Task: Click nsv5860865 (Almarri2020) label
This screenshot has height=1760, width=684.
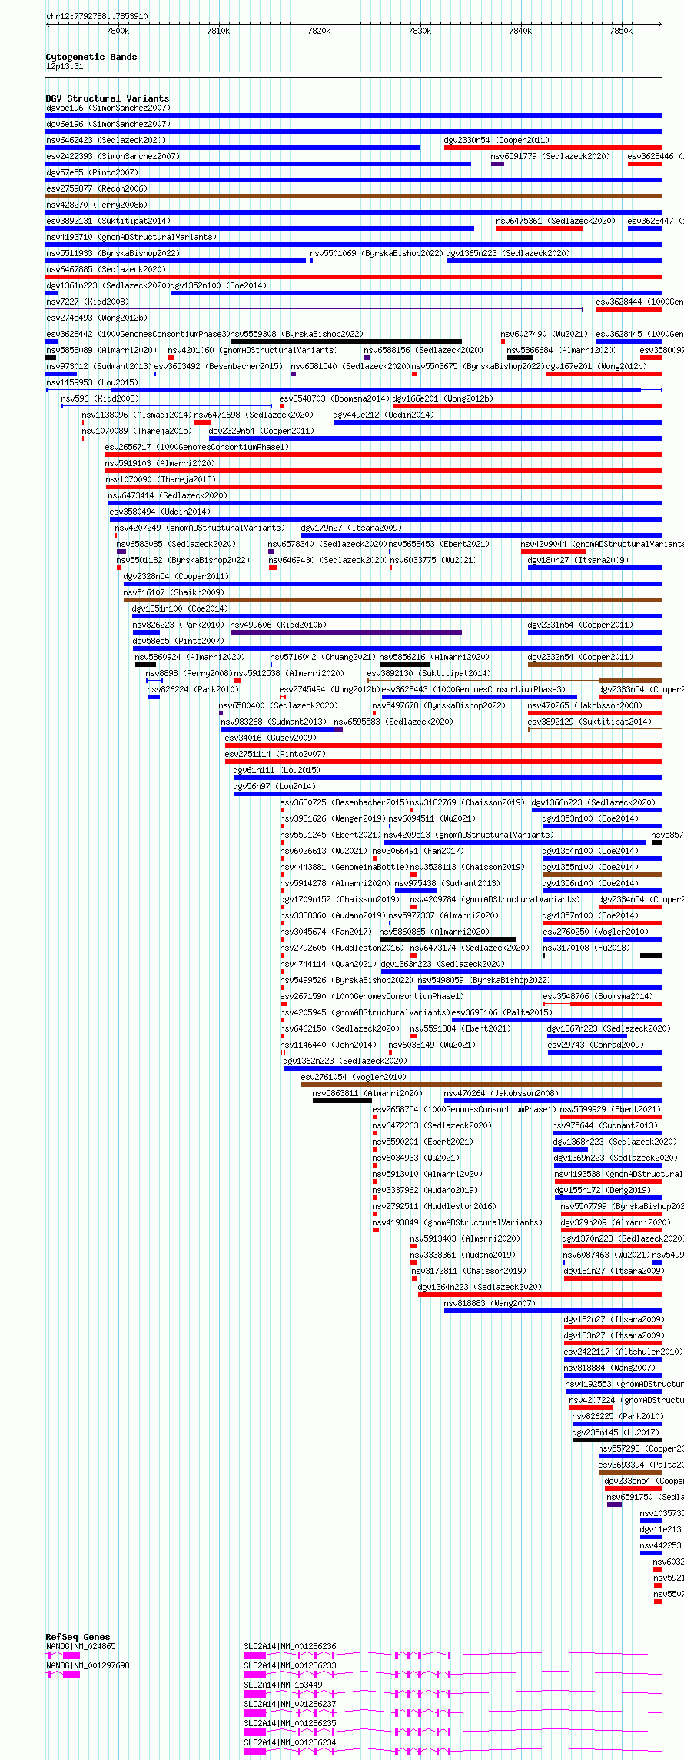Action: click(434, 932)
